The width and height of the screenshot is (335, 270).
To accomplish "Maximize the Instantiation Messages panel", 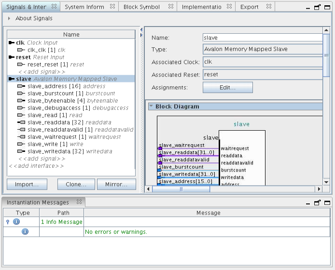I will click(x=327, y=202).
